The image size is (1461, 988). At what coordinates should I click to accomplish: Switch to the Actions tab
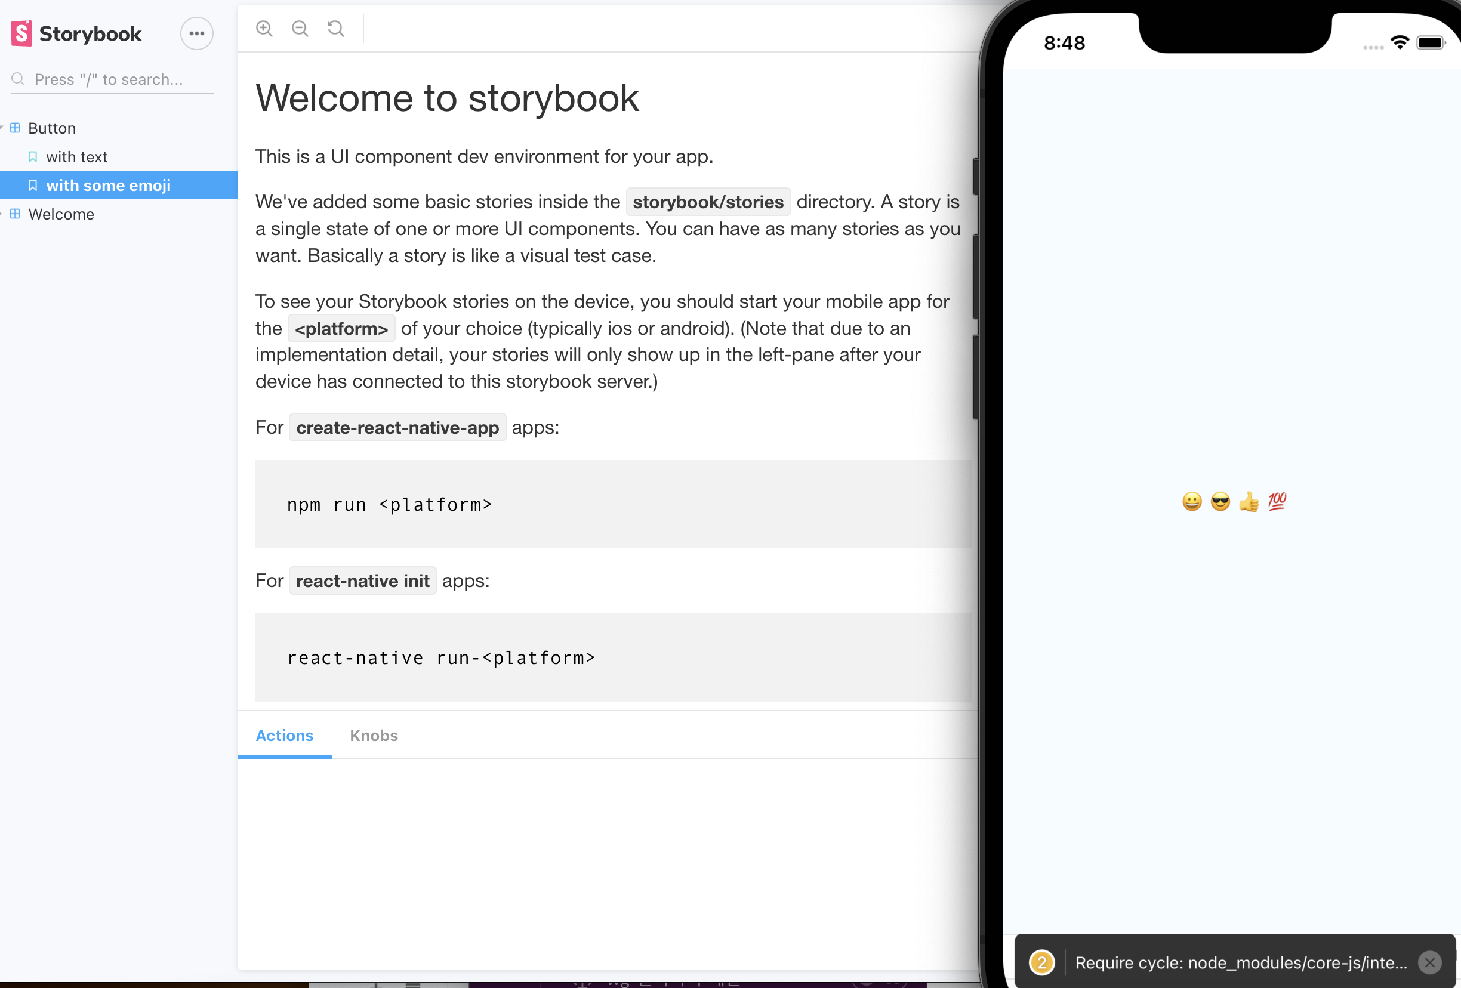point(284,736)
